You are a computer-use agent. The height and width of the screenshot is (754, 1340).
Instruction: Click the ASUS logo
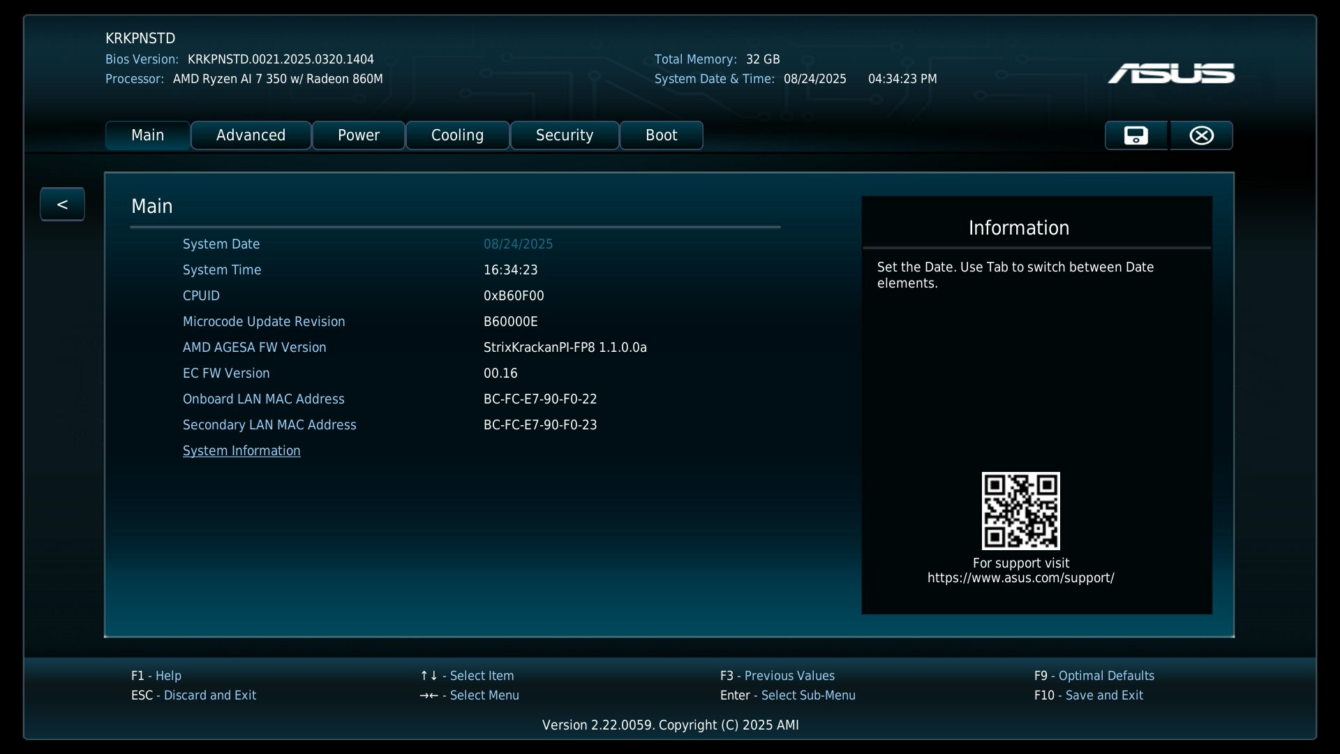pyautogui.click(x=1170, y=73)
